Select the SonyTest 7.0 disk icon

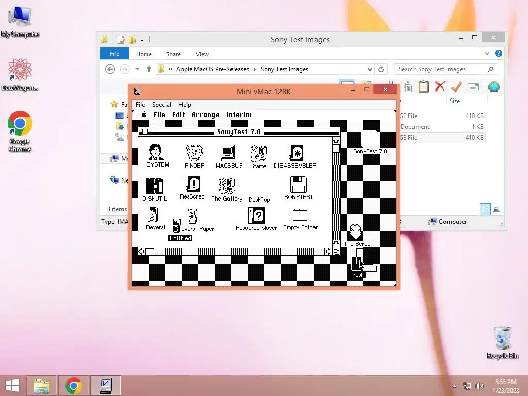pos(369,139)
